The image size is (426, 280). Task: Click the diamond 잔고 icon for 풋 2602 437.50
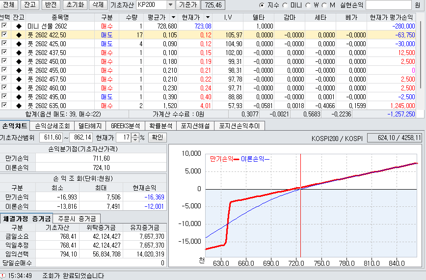19,53
